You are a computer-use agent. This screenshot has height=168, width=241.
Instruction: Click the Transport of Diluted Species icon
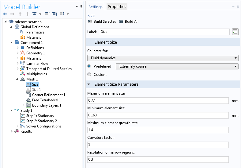click(x=23, y=68)
